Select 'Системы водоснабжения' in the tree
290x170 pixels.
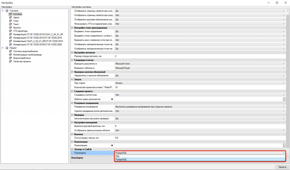click(25, 51)
